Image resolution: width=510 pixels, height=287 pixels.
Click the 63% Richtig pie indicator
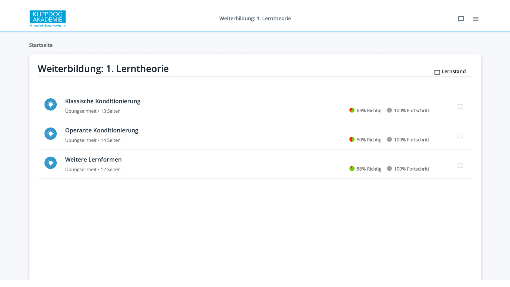click(x=352, y=110)
